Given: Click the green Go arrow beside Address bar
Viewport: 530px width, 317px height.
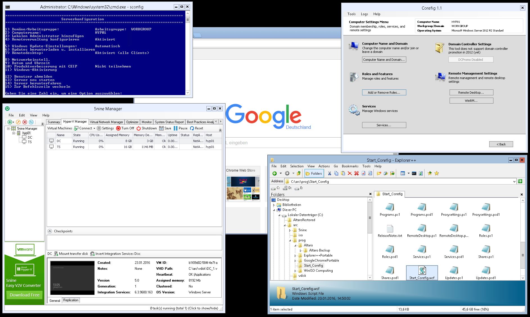Looking at the screenshot, I should (520, 181).
